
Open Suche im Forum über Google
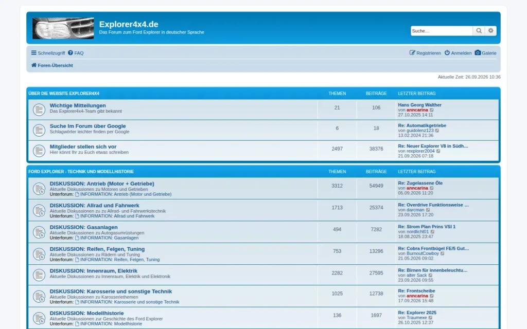[x=87, y=126]
